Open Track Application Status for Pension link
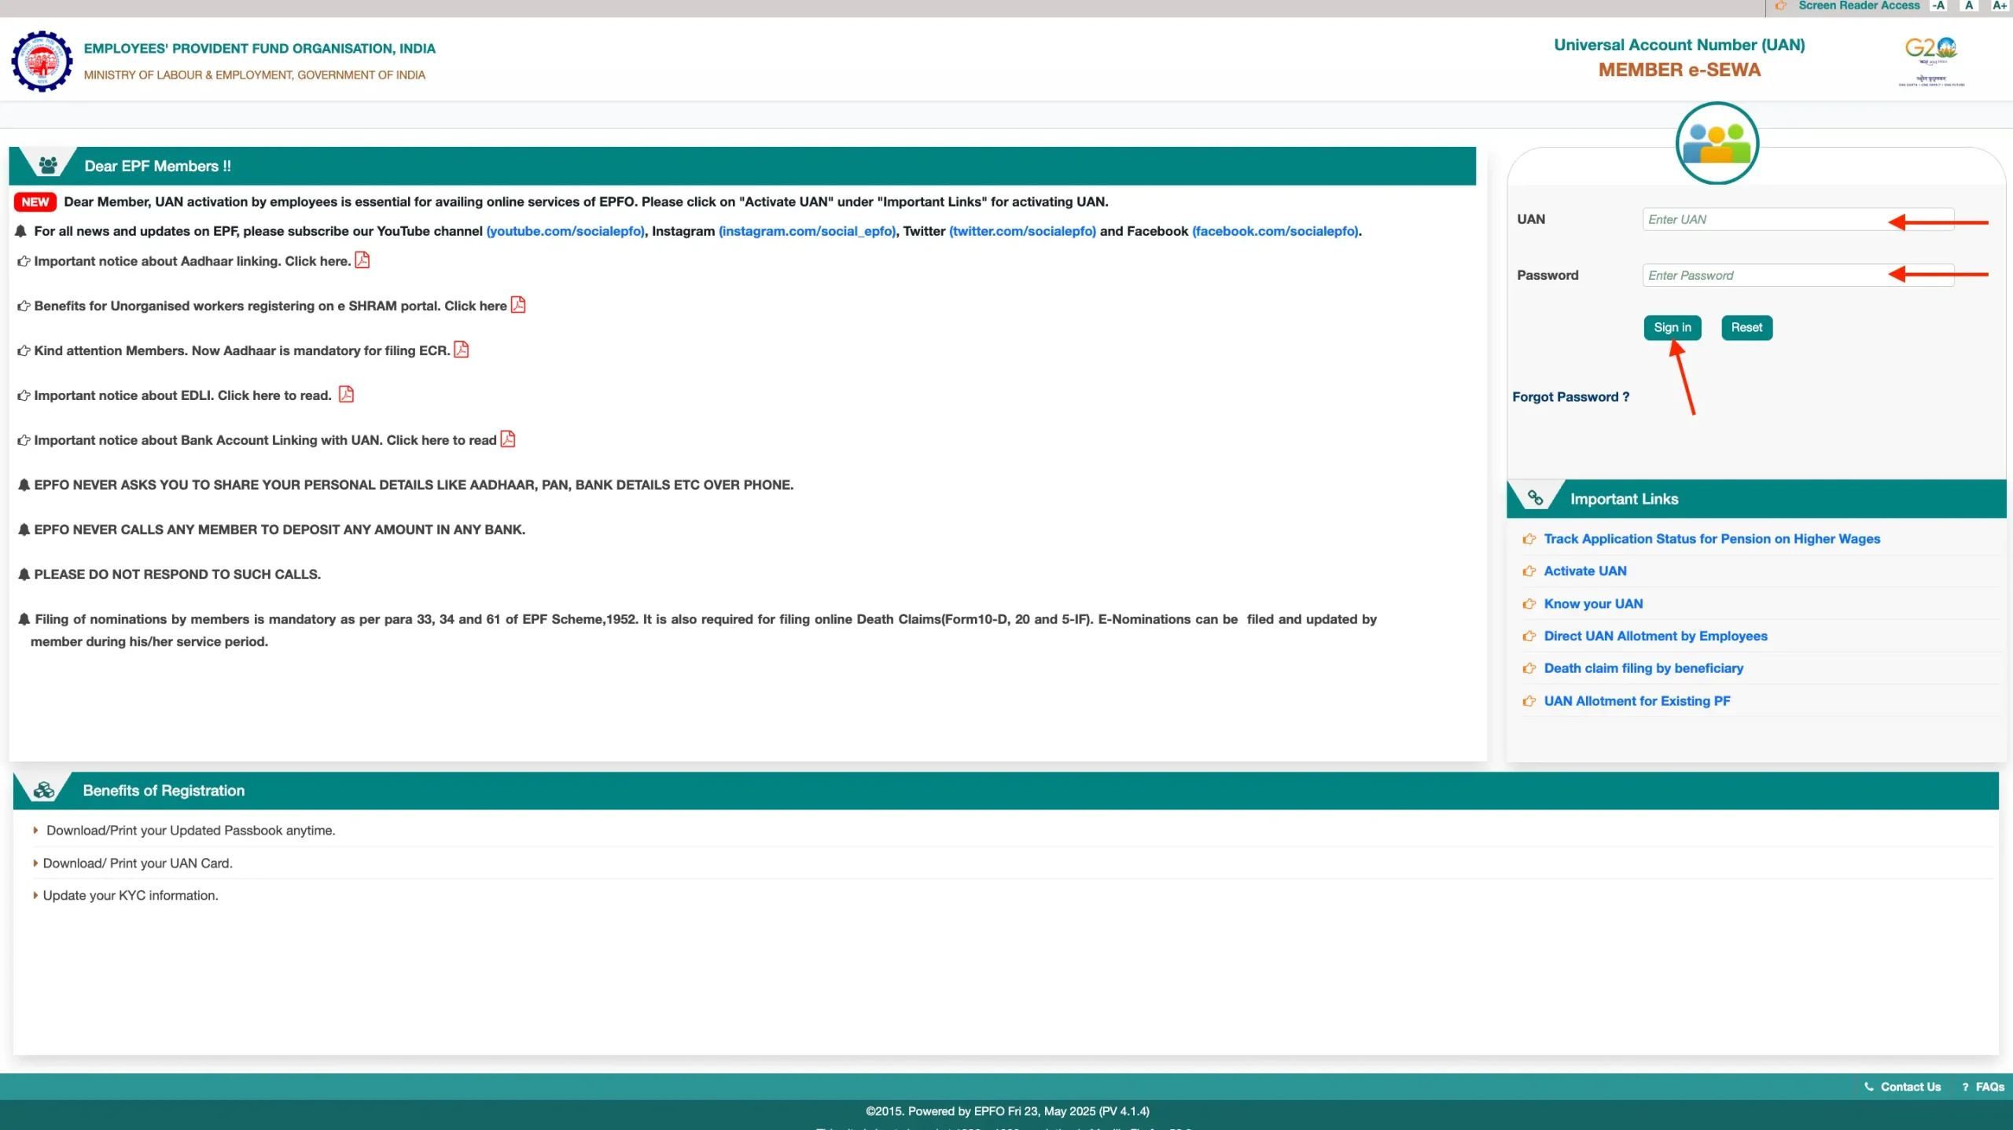 [1711, 539]
